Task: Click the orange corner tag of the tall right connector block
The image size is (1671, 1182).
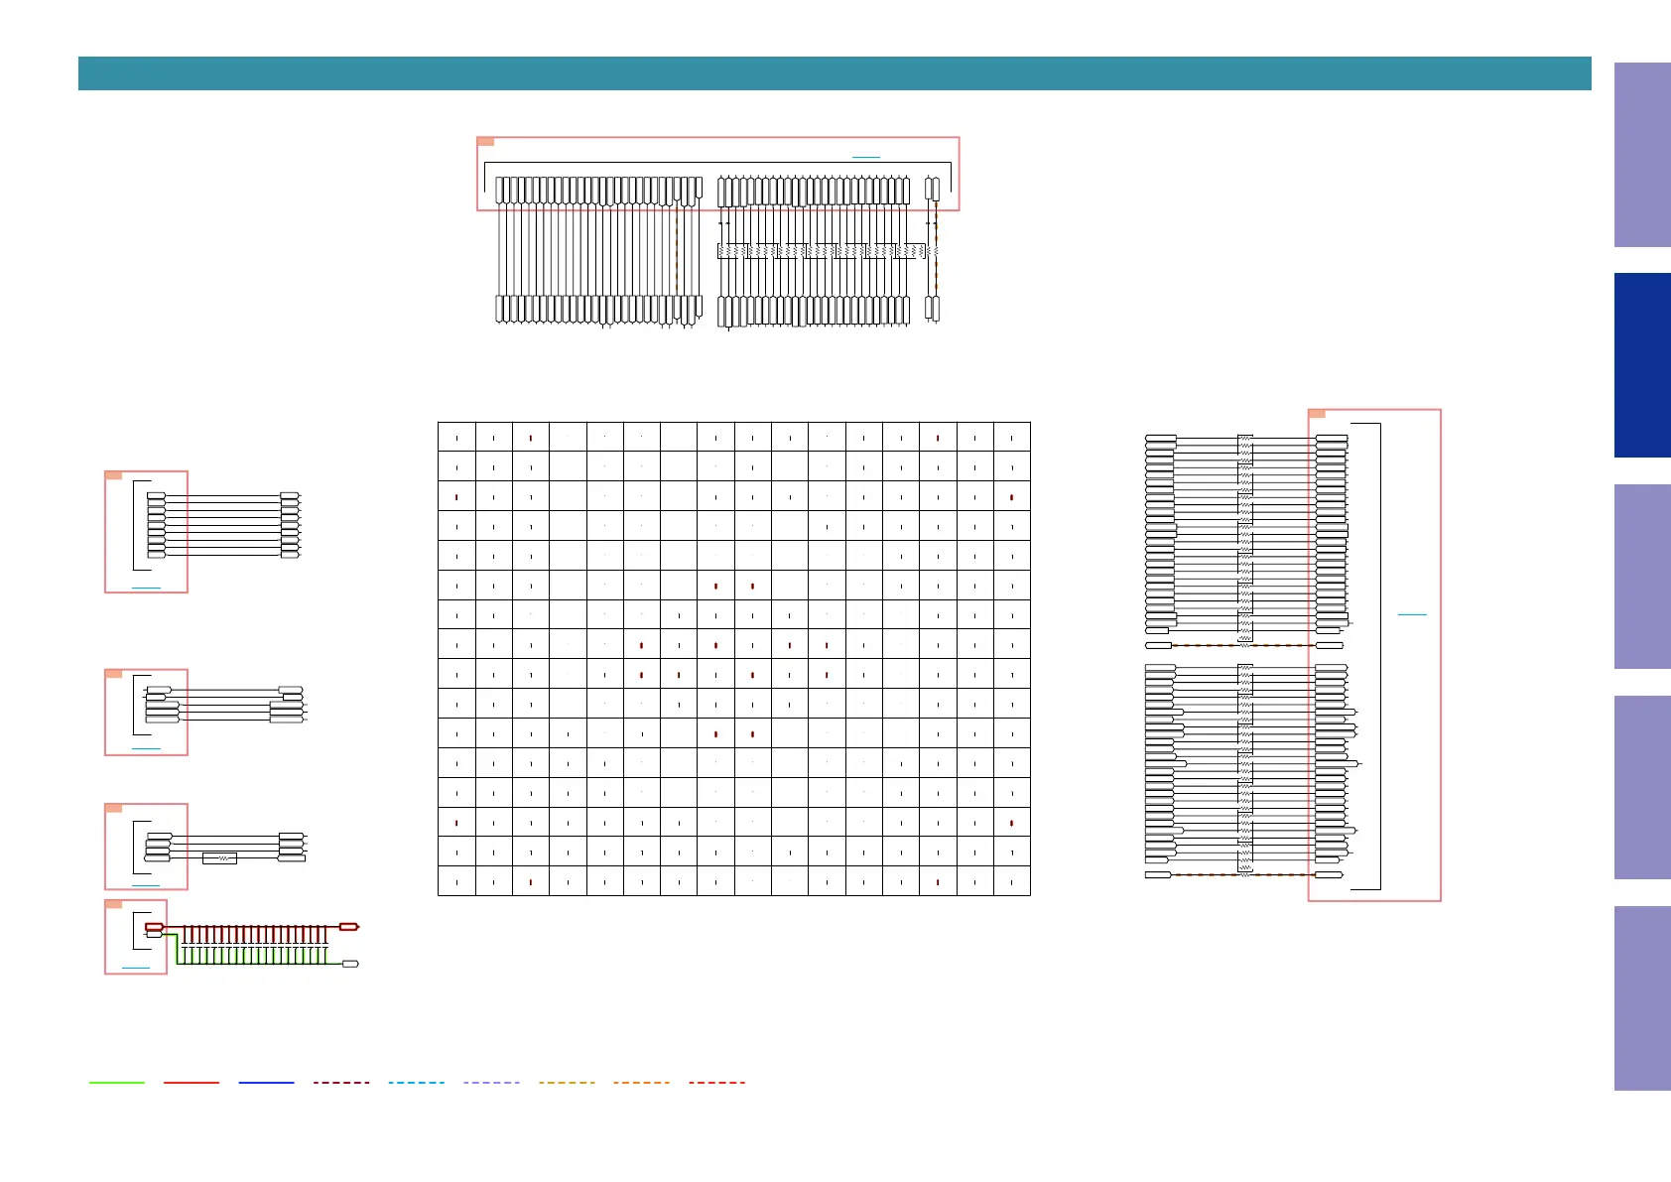Action: coord(1317,414)
